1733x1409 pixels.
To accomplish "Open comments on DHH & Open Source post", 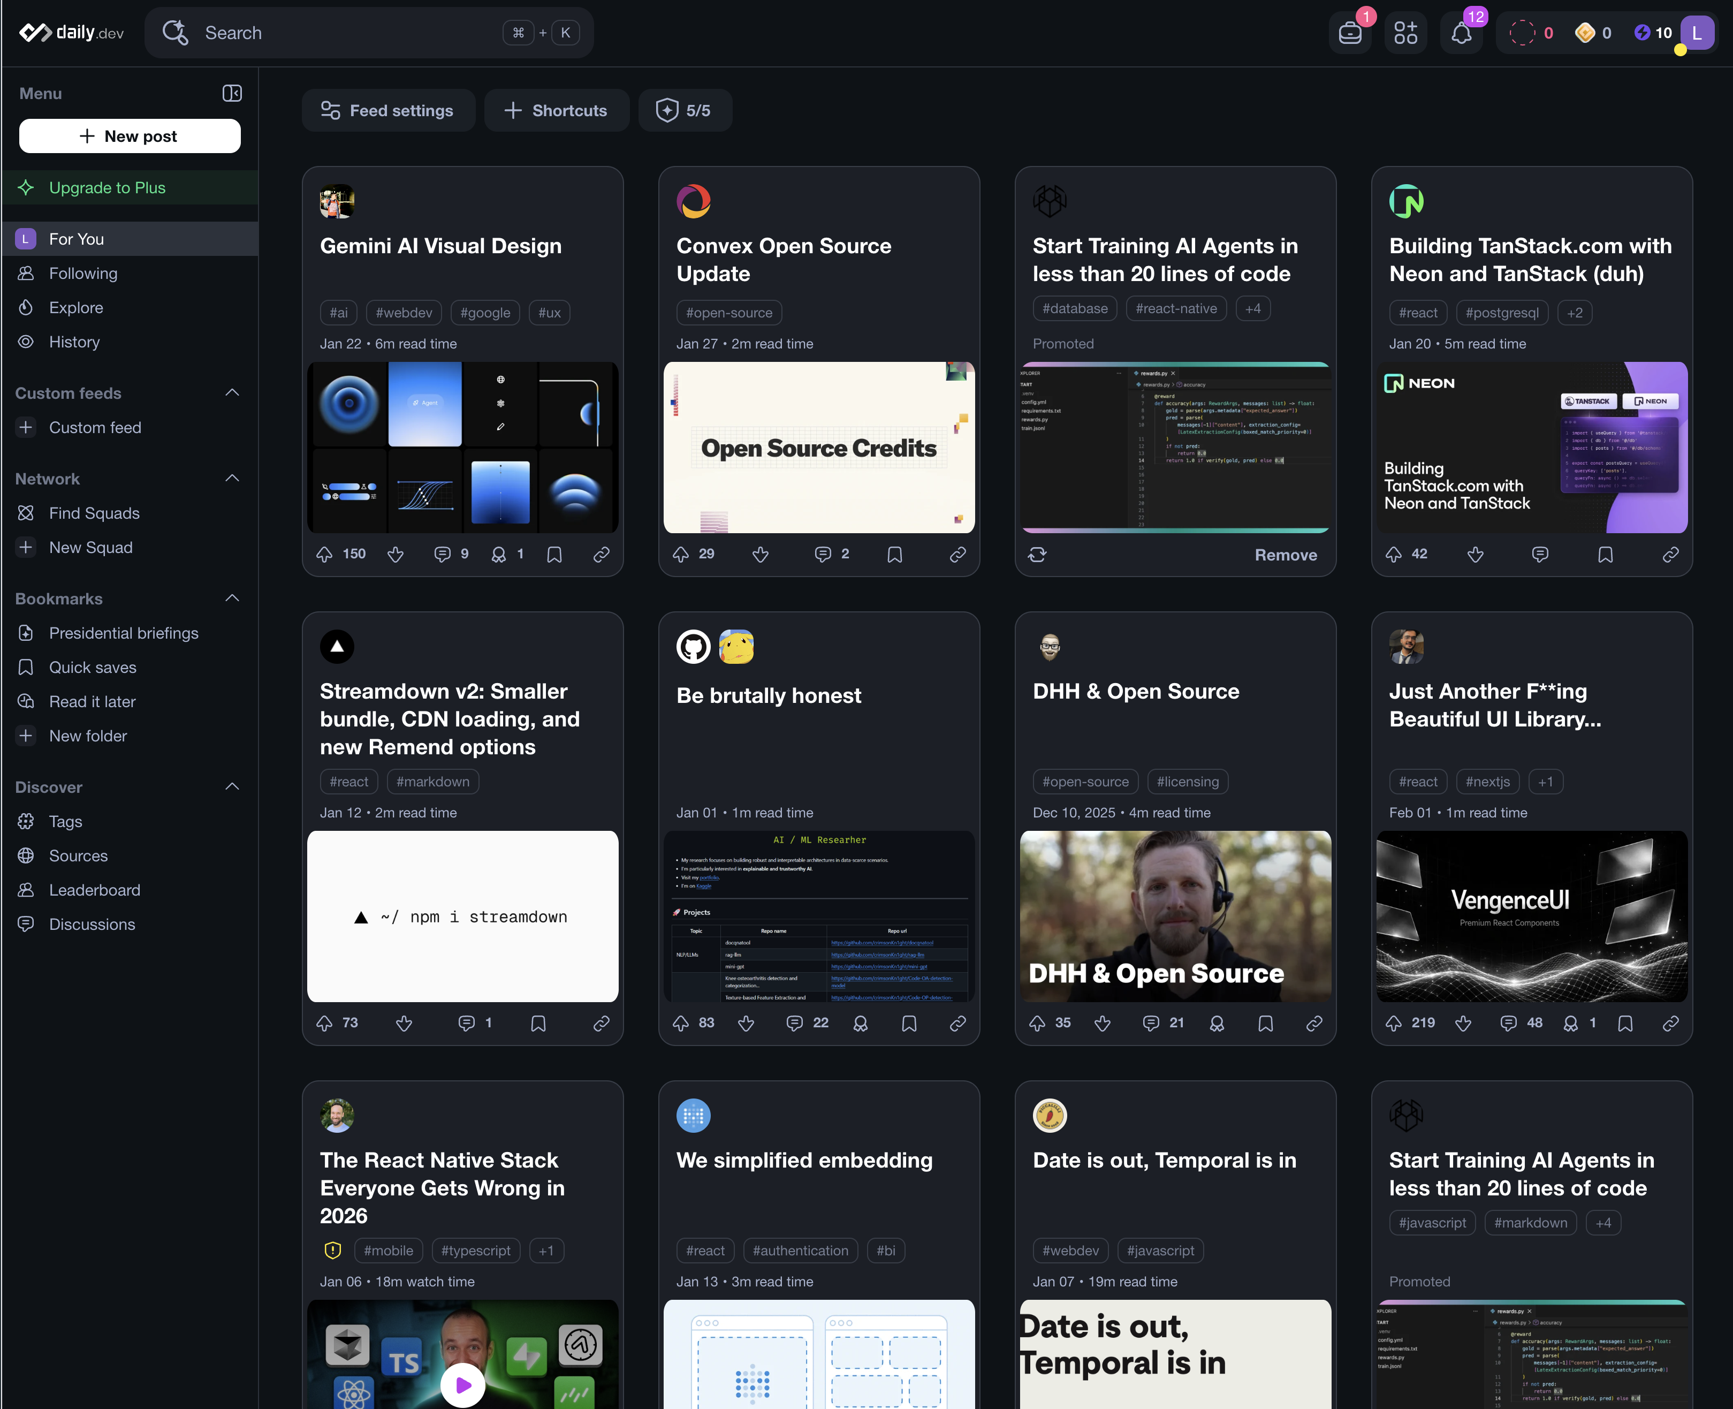I will [x=1151, y=1024].
